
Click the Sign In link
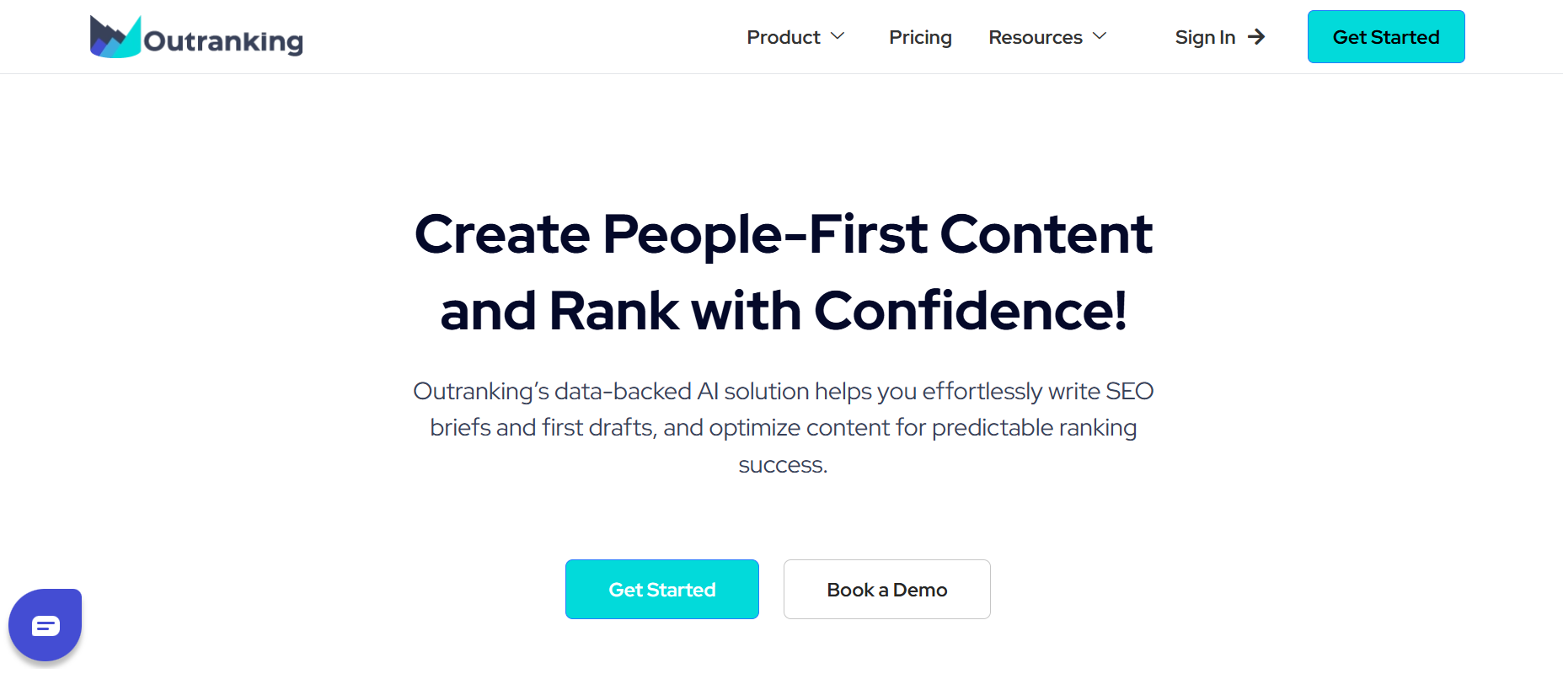[x=1205, y=37]
